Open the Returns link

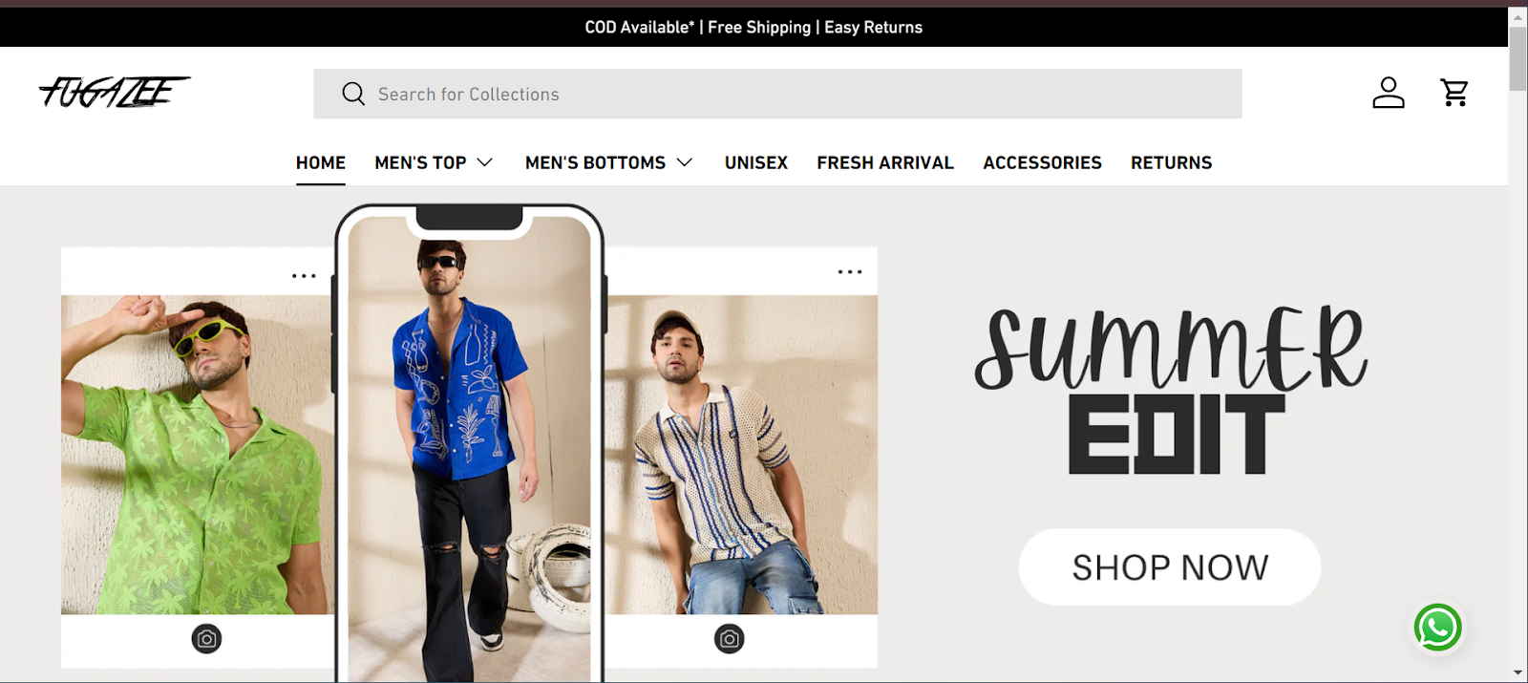click(x=1171, y=162)
